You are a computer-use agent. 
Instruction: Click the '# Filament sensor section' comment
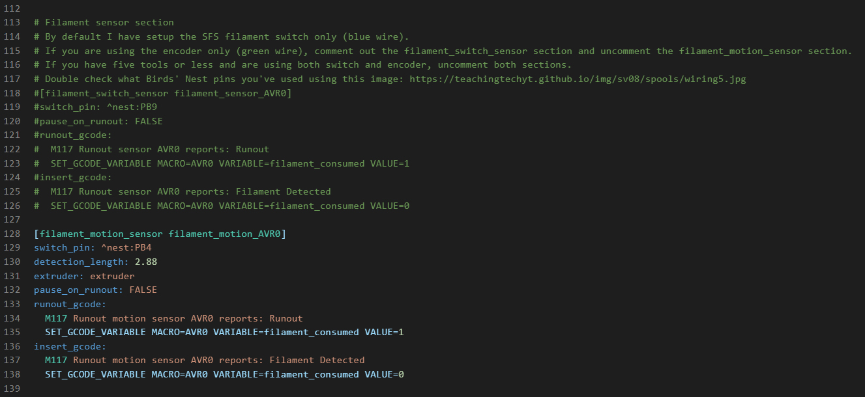(104, 23)
